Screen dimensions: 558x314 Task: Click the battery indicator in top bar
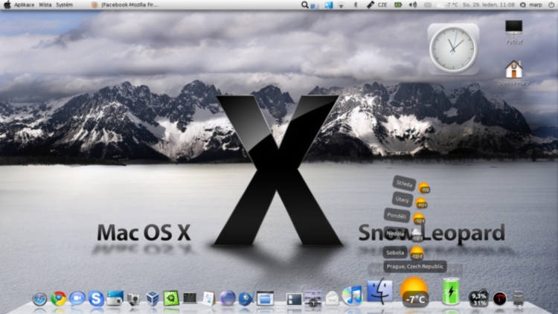[398, 5]
